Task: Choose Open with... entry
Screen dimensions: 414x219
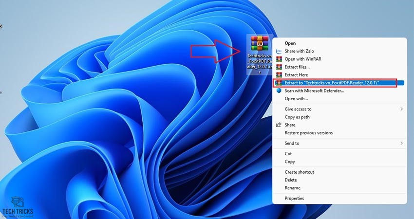Action: (x=339, y=99)
